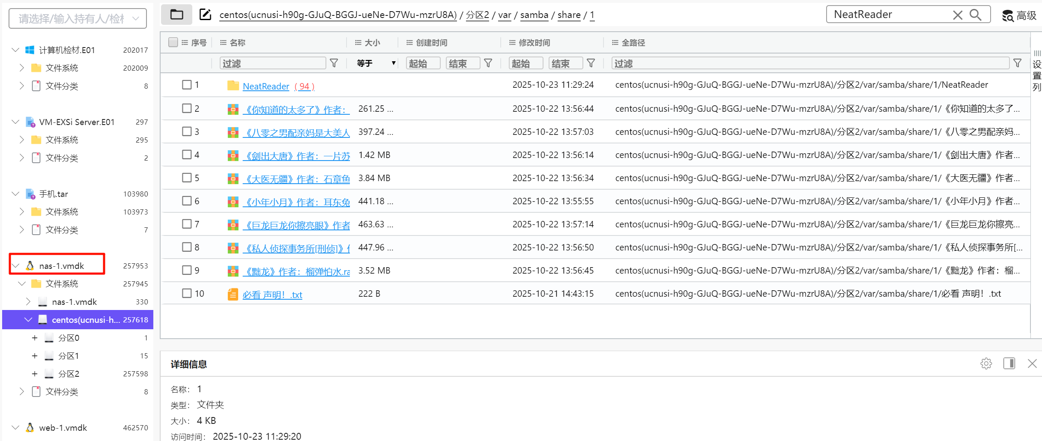Viewport: 1042px width, 441px height.
Task: Click full path column filter funnel icon
Action: 1018,63
